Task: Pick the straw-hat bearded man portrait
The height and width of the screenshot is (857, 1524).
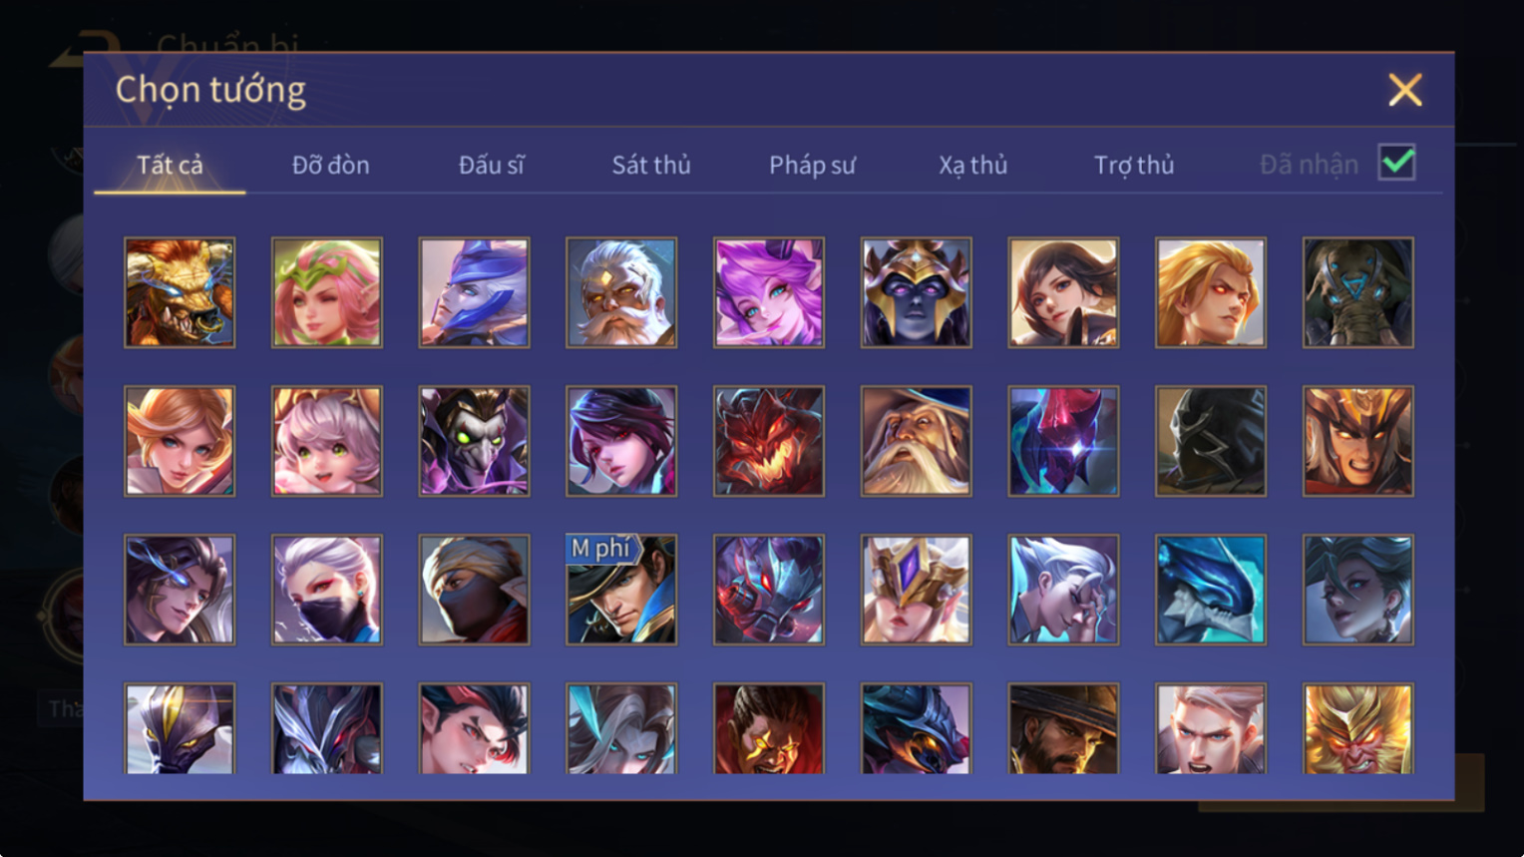Action: click(x=1063, y=728)
